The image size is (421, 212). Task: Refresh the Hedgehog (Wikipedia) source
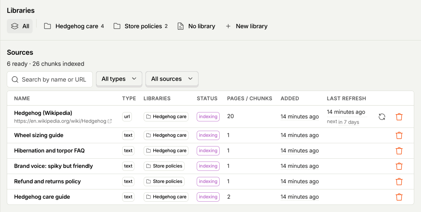[382, 117]
